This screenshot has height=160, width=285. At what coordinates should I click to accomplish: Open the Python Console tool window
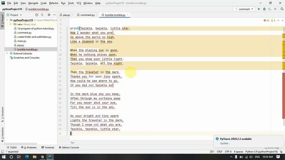pos(69,148)
